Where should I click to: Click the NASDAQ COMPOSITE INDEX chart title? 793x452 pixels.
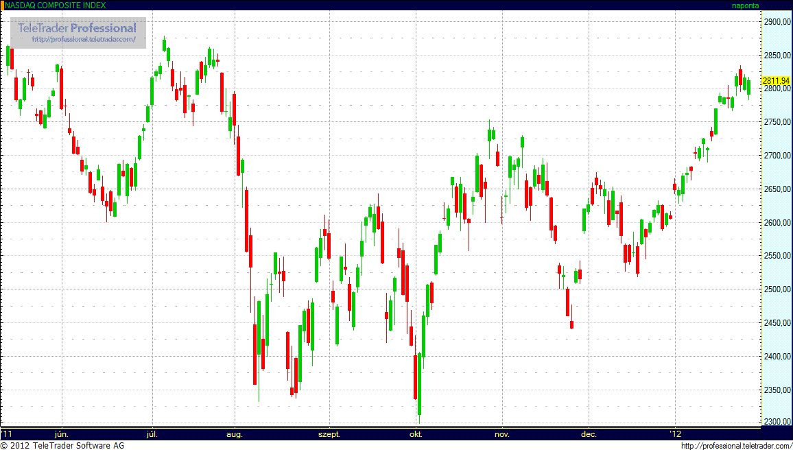(x=54, y=5)
